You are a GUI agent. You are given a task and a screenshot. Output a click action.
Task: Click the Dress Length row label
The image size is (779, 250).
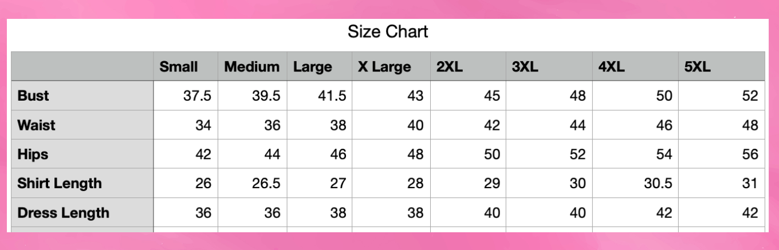click(63, 213)
